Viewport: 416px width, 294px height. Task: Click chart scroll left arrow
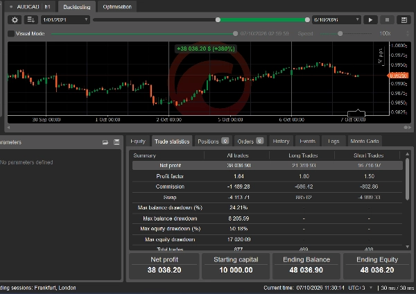click(9, 128)
